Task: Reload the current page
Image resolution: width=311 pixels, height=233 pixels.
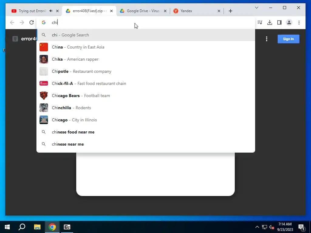Action: click(x=32, y=22)
